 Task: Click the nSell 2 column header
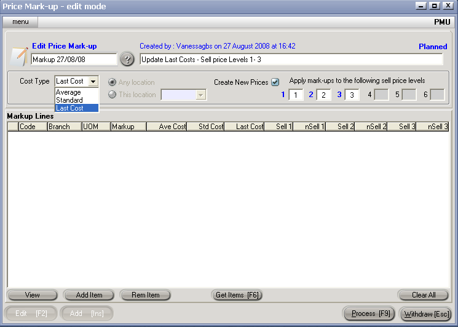371,127
